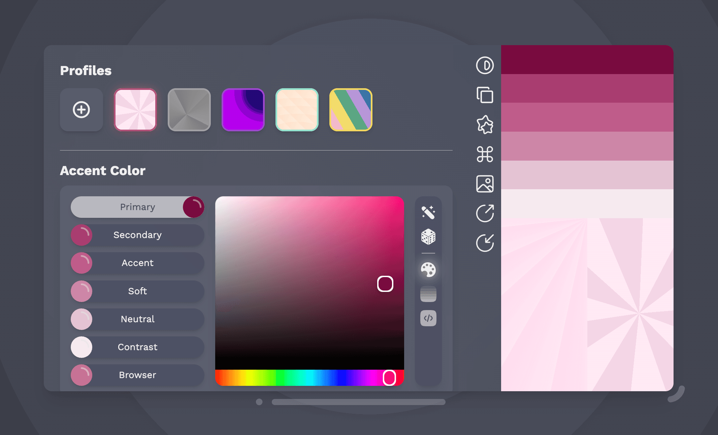Switch to gray swatch list mode
The width and height of the screenshot is (718, 435).
click(x=428, y=294)
